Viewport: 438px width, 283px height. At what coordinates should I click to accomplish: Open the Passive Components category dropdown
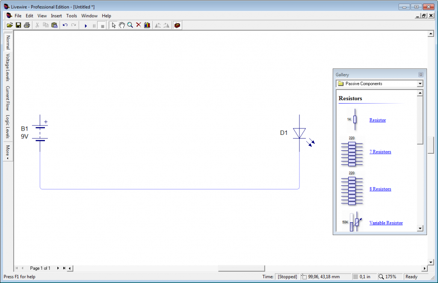click(420, 83)
